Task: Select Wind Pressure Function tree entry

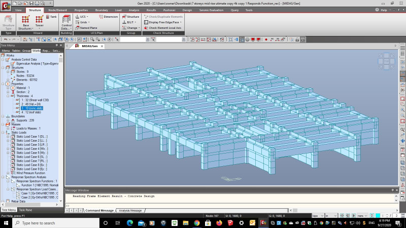Action: point(30,173)
